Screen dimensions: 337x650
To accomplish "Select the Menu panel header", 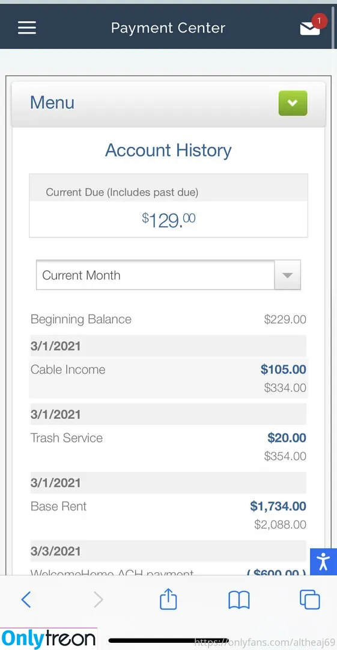I will point(168,104).
